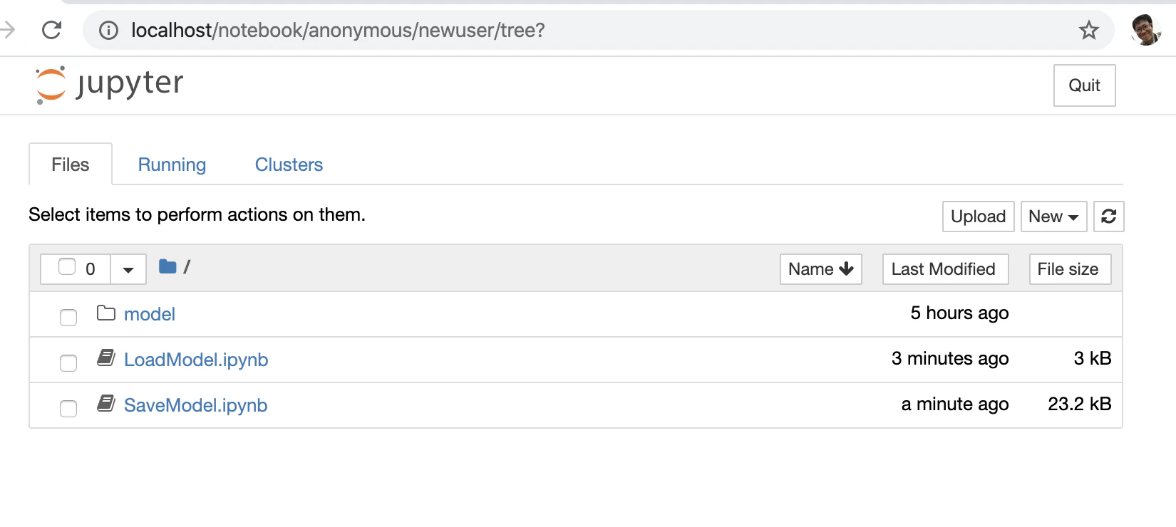The width and height of the screenshot is (1176, 527).
Task: Open the SaveModel.ipynb notebook
Action: tap(196, 405)
